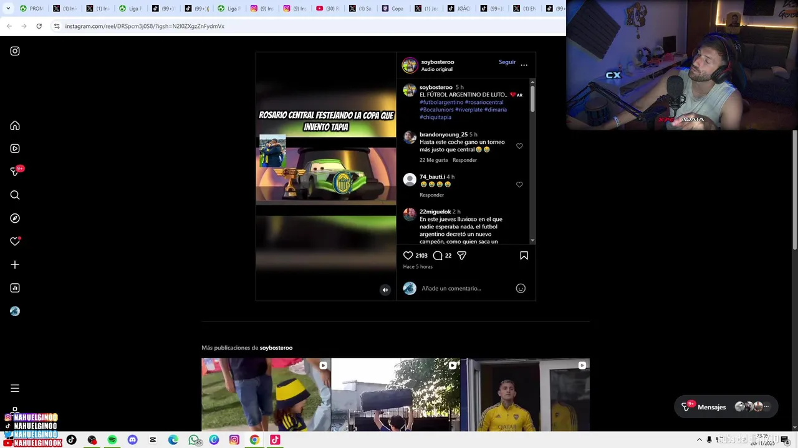798x448 pixels.
Task: Click the share paper-plane icon on the reel
Action: tap(462, 255)
